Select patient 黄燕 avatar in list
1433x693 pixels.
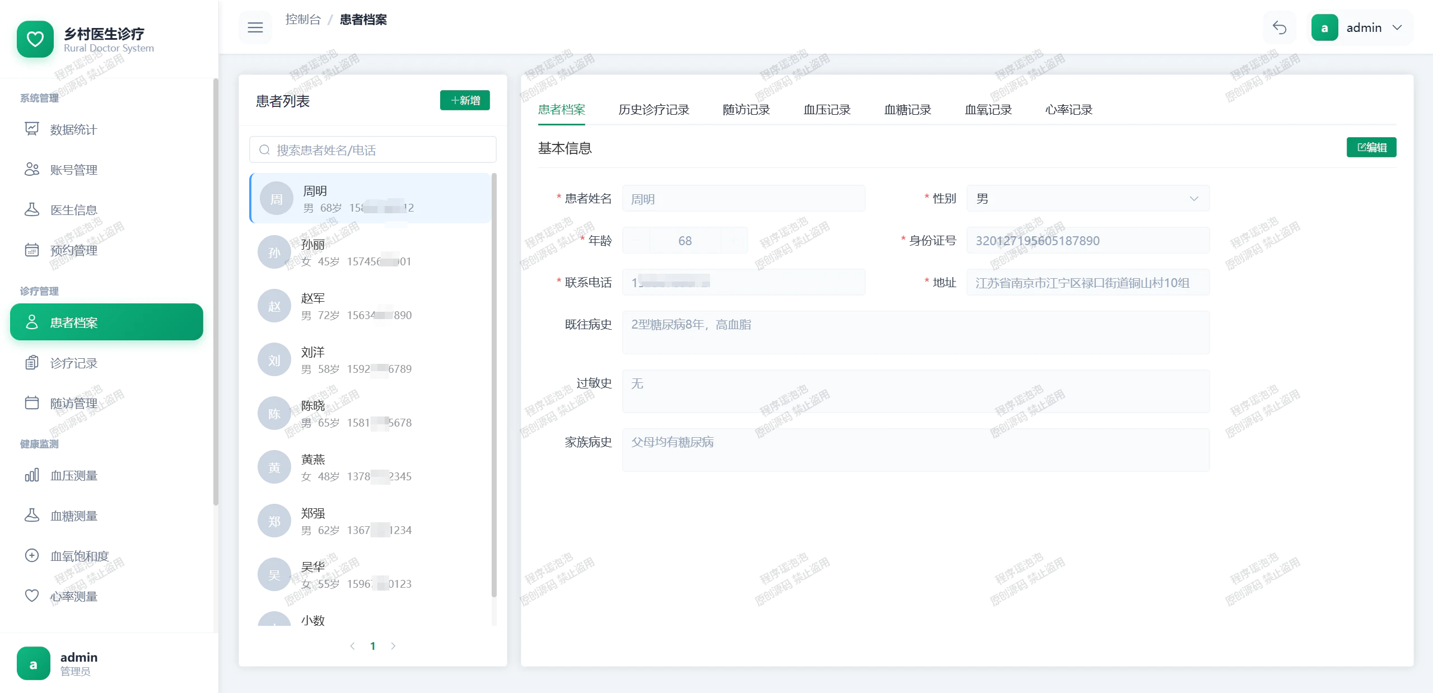click(x=274, y=467)
